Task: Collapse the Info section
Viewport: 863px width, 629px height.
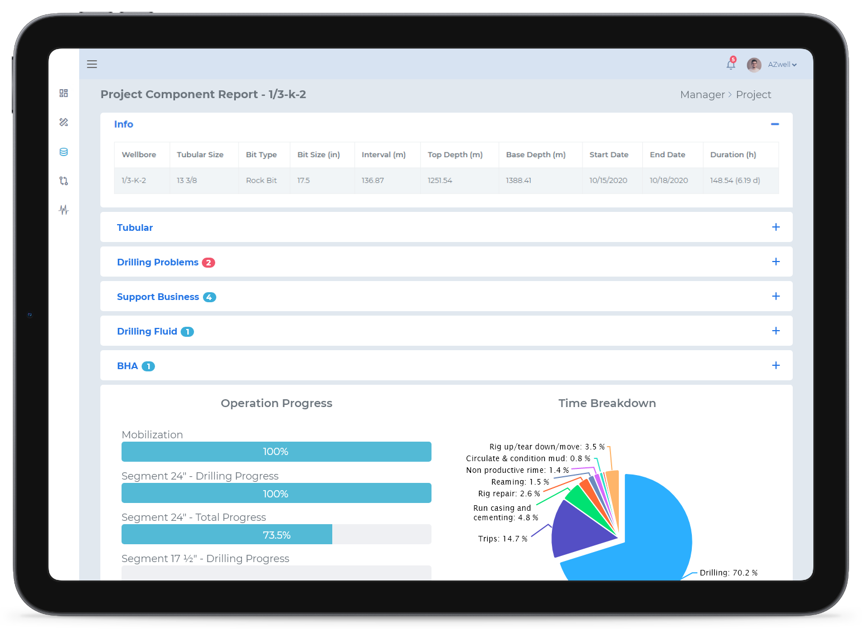Action: [x=774, y=124]
